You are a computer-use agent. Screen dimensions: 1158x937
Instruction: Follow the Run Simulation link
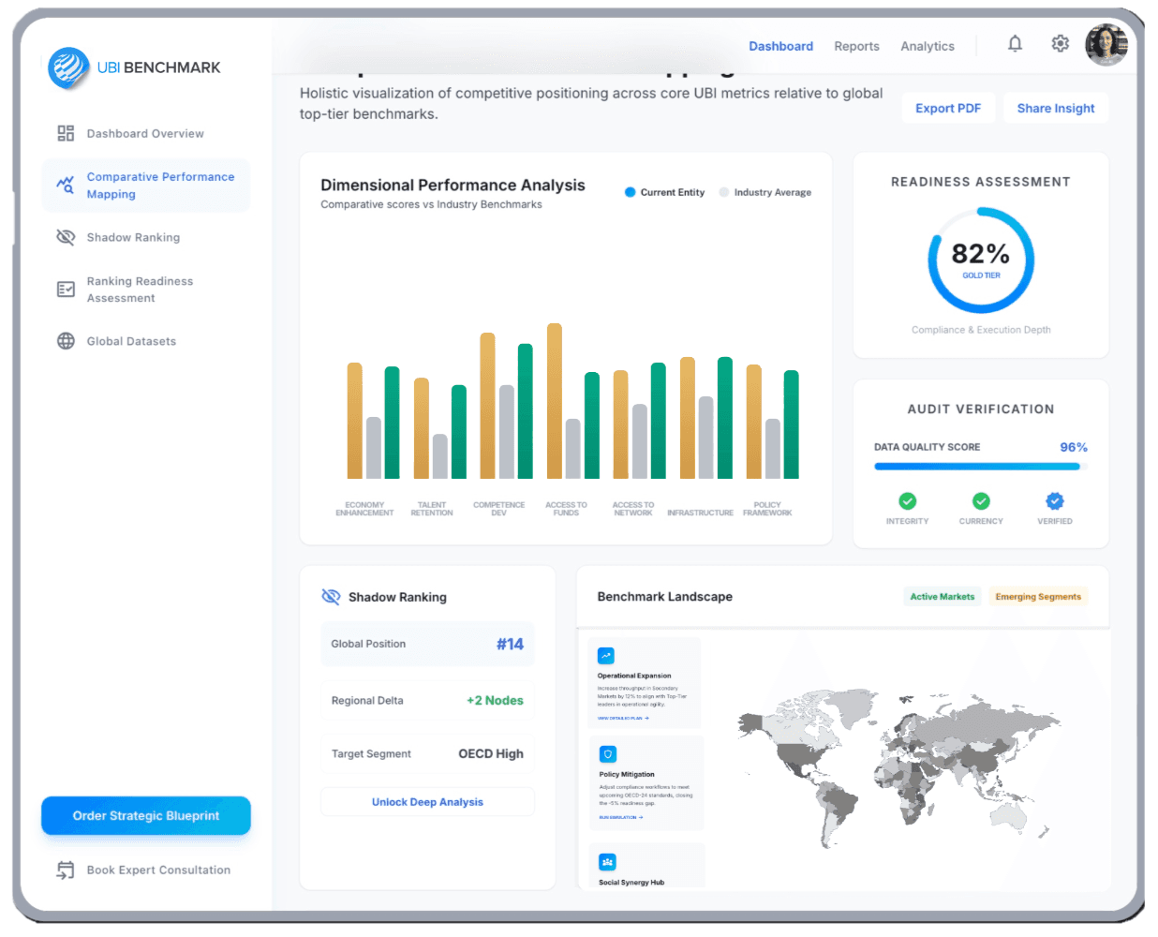pos(620,817)
